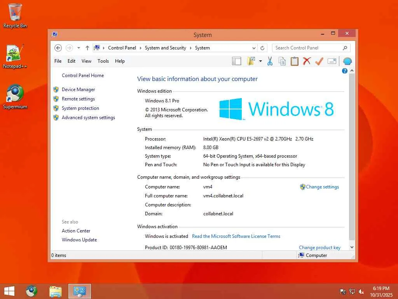Click the scissors Cut icon
This screenshot has height=299, width=398.
(270, 61)
